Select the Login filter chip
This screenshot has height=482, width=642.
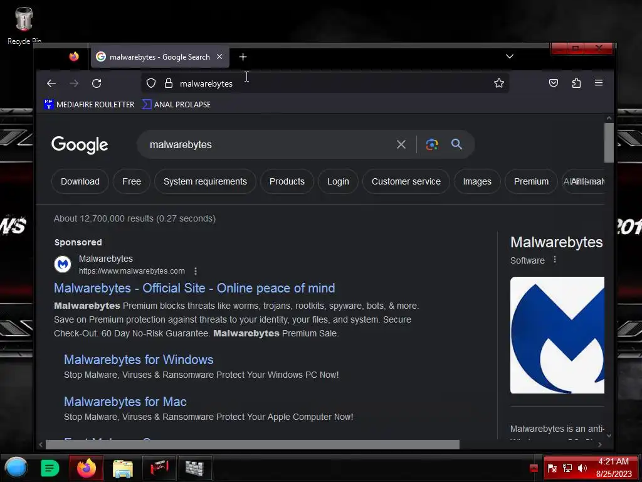click(338, 181)
